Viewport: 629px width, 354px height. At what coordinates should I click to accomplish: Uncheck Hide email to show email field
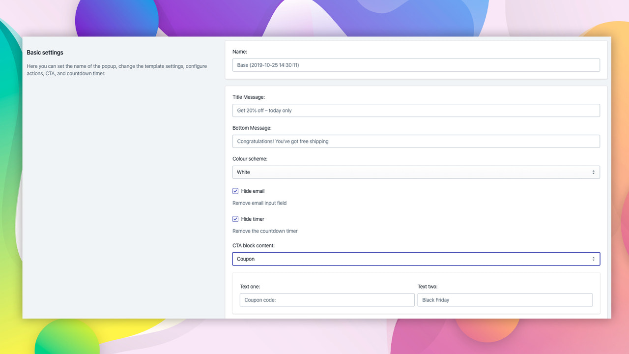click(235, 191)
